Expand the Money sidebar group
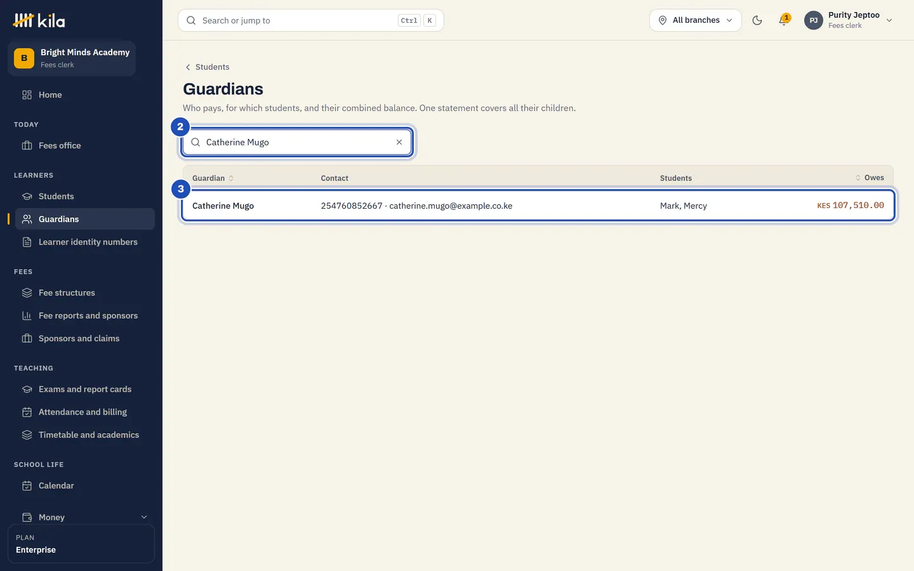Image resolution: width=914 pixels, height=571 pixels. (x=85, y=517)
